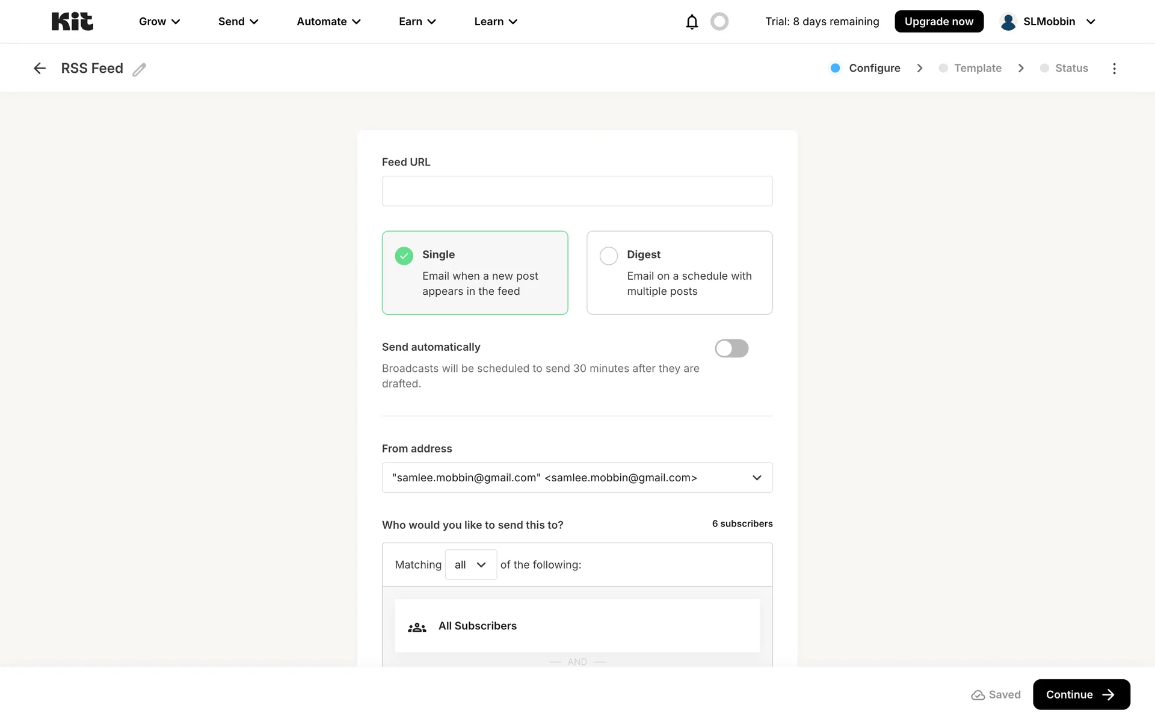Select the Single email option

pyautogui.click(x=475, y=273)
